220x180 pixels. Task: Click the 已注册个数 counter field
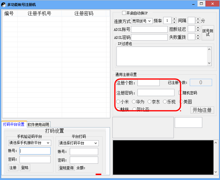[201, 82]
